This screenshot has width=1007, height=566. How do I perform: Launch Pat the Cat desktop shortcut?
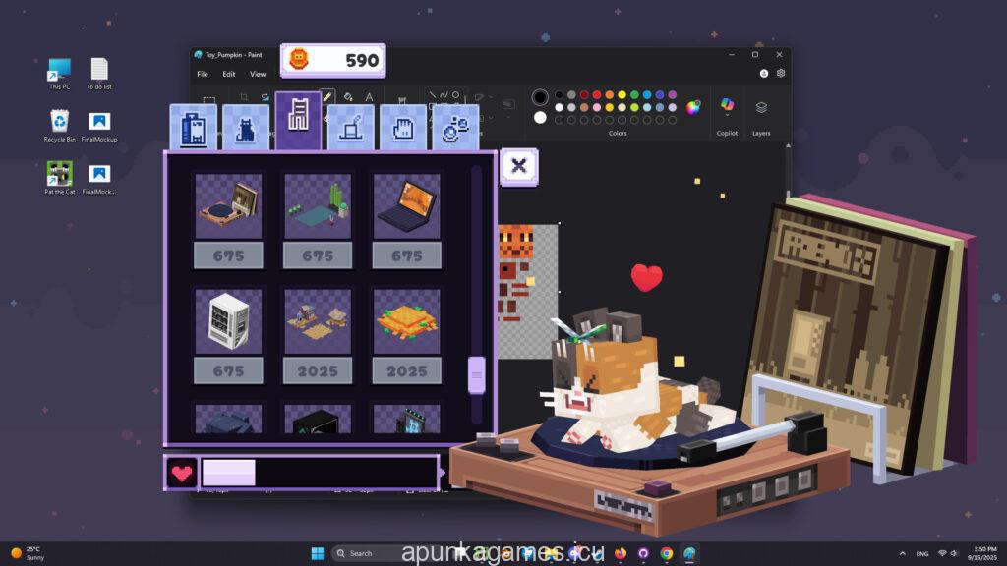click(x=59, y=178)
